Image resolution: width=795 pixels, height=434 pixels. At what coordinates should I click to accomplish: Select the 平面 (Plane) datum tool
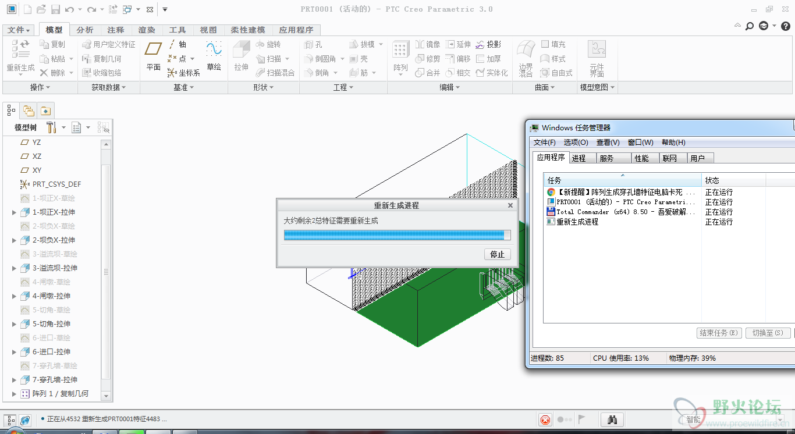[x=154, y=56]
